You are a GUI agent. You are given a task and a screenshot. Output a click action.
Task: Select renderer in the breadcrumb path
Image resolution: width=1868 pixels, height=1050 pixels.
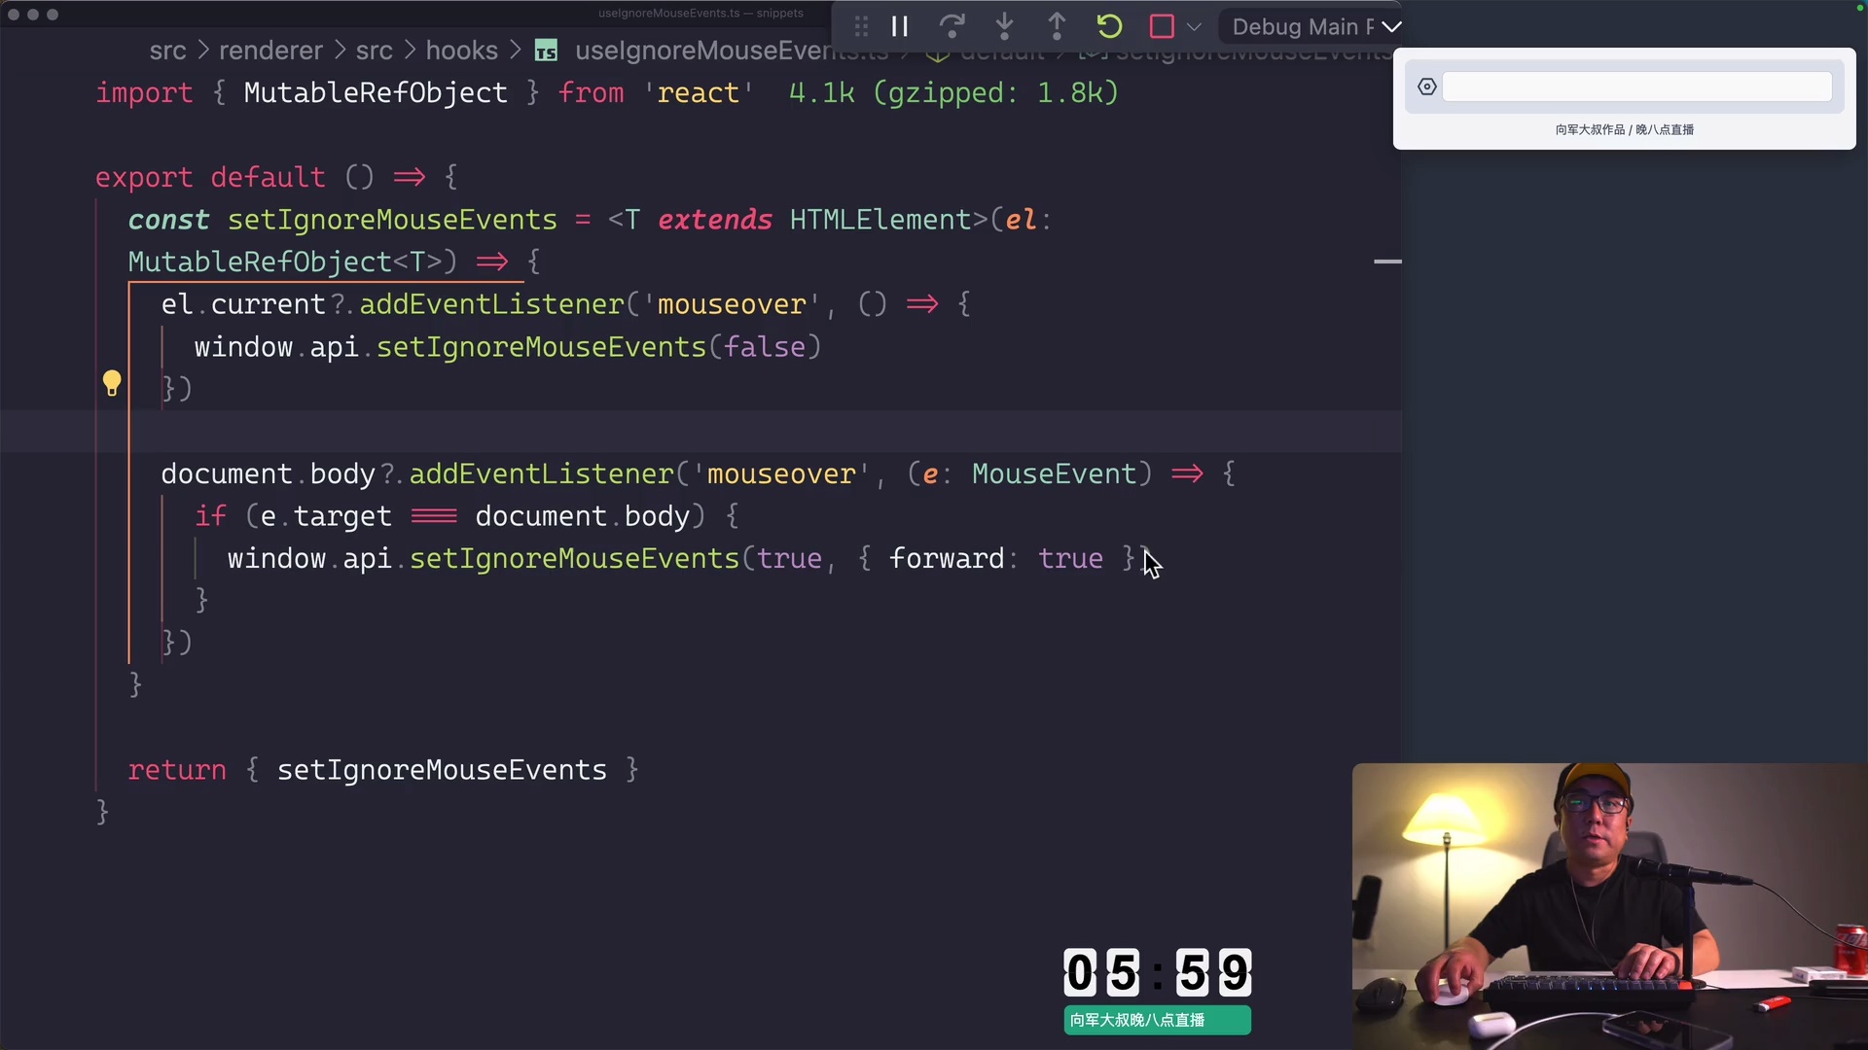pyautogui.click(x=270, y=50)
